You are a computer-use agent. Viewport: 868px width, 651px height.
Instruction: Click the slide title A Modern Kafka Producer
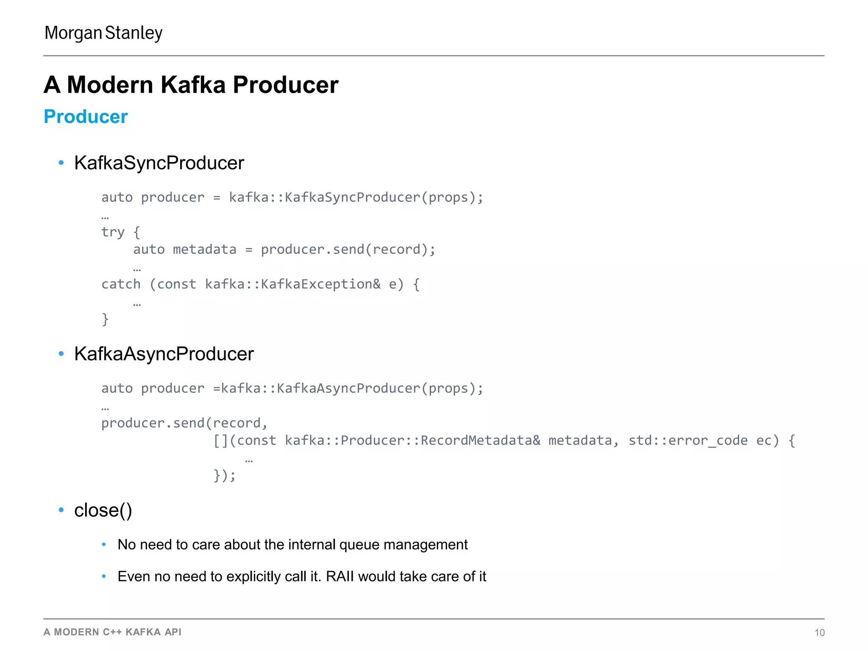click(x=191, y=84)
